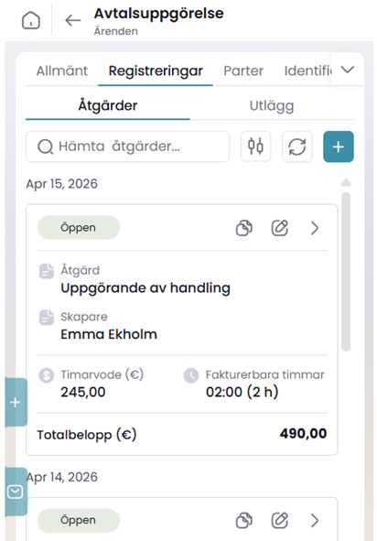
Task: Open the side panel mail icon
Action: coord(16,492)
